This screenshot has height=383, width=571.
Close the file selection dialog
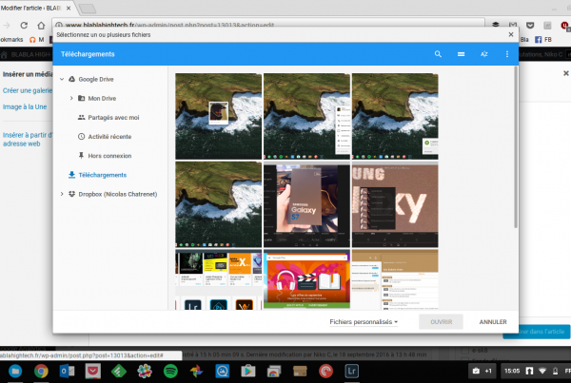(x=511, y=34)
